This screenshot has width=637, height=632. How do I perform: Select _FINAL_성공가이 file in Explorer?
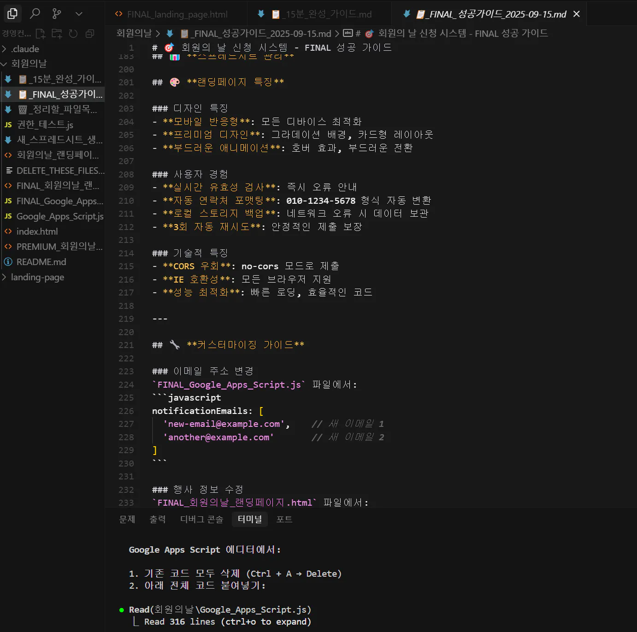[52, 94]
